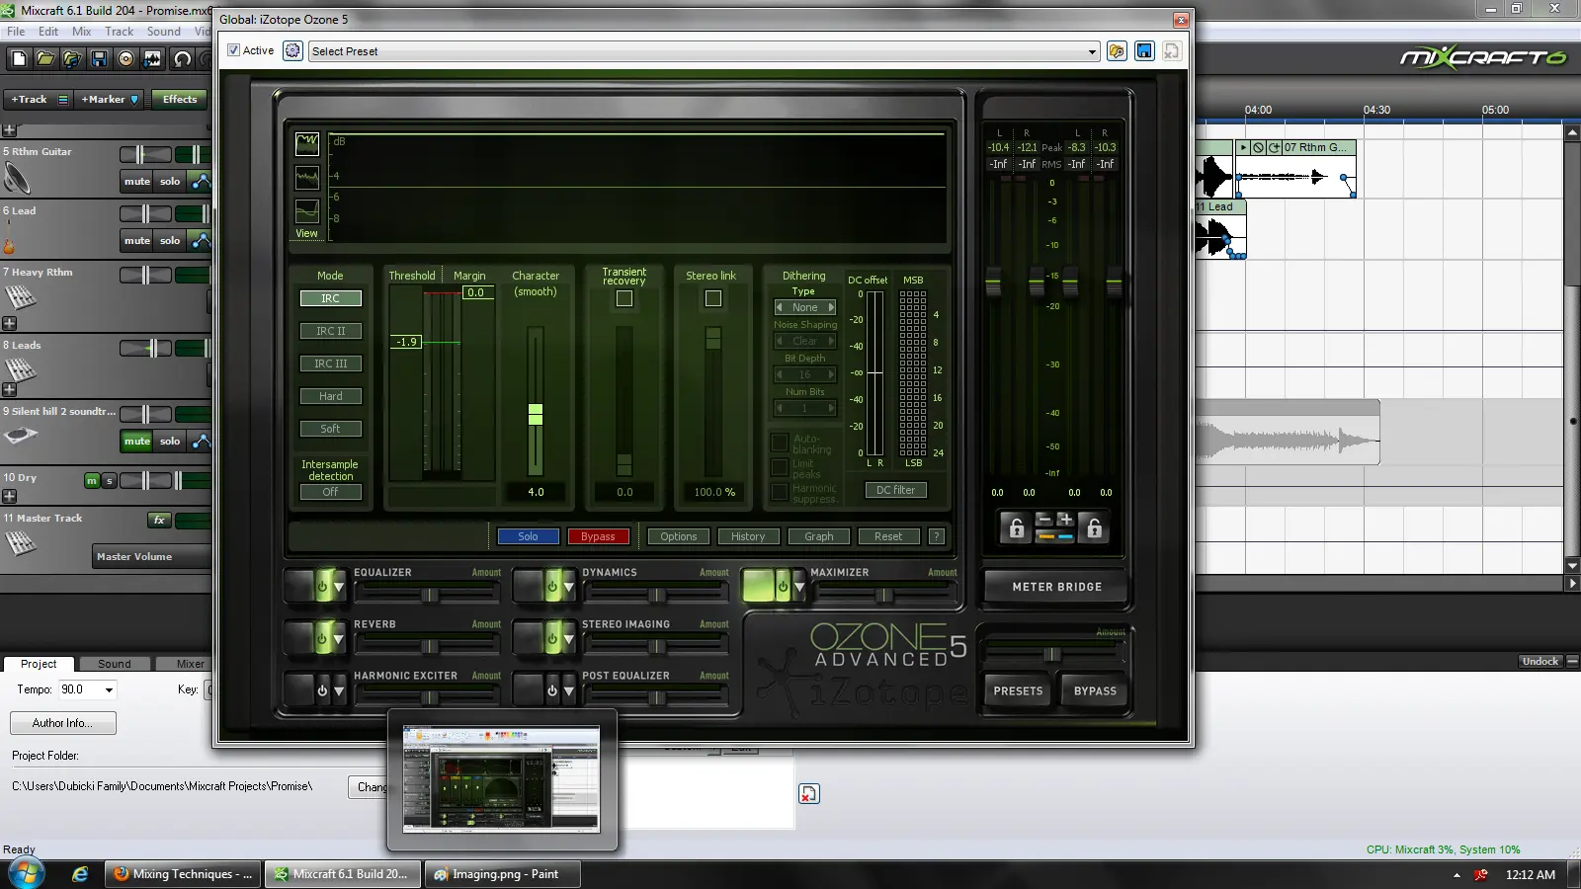Select the IRC III maximizer mode

(330, 364)
